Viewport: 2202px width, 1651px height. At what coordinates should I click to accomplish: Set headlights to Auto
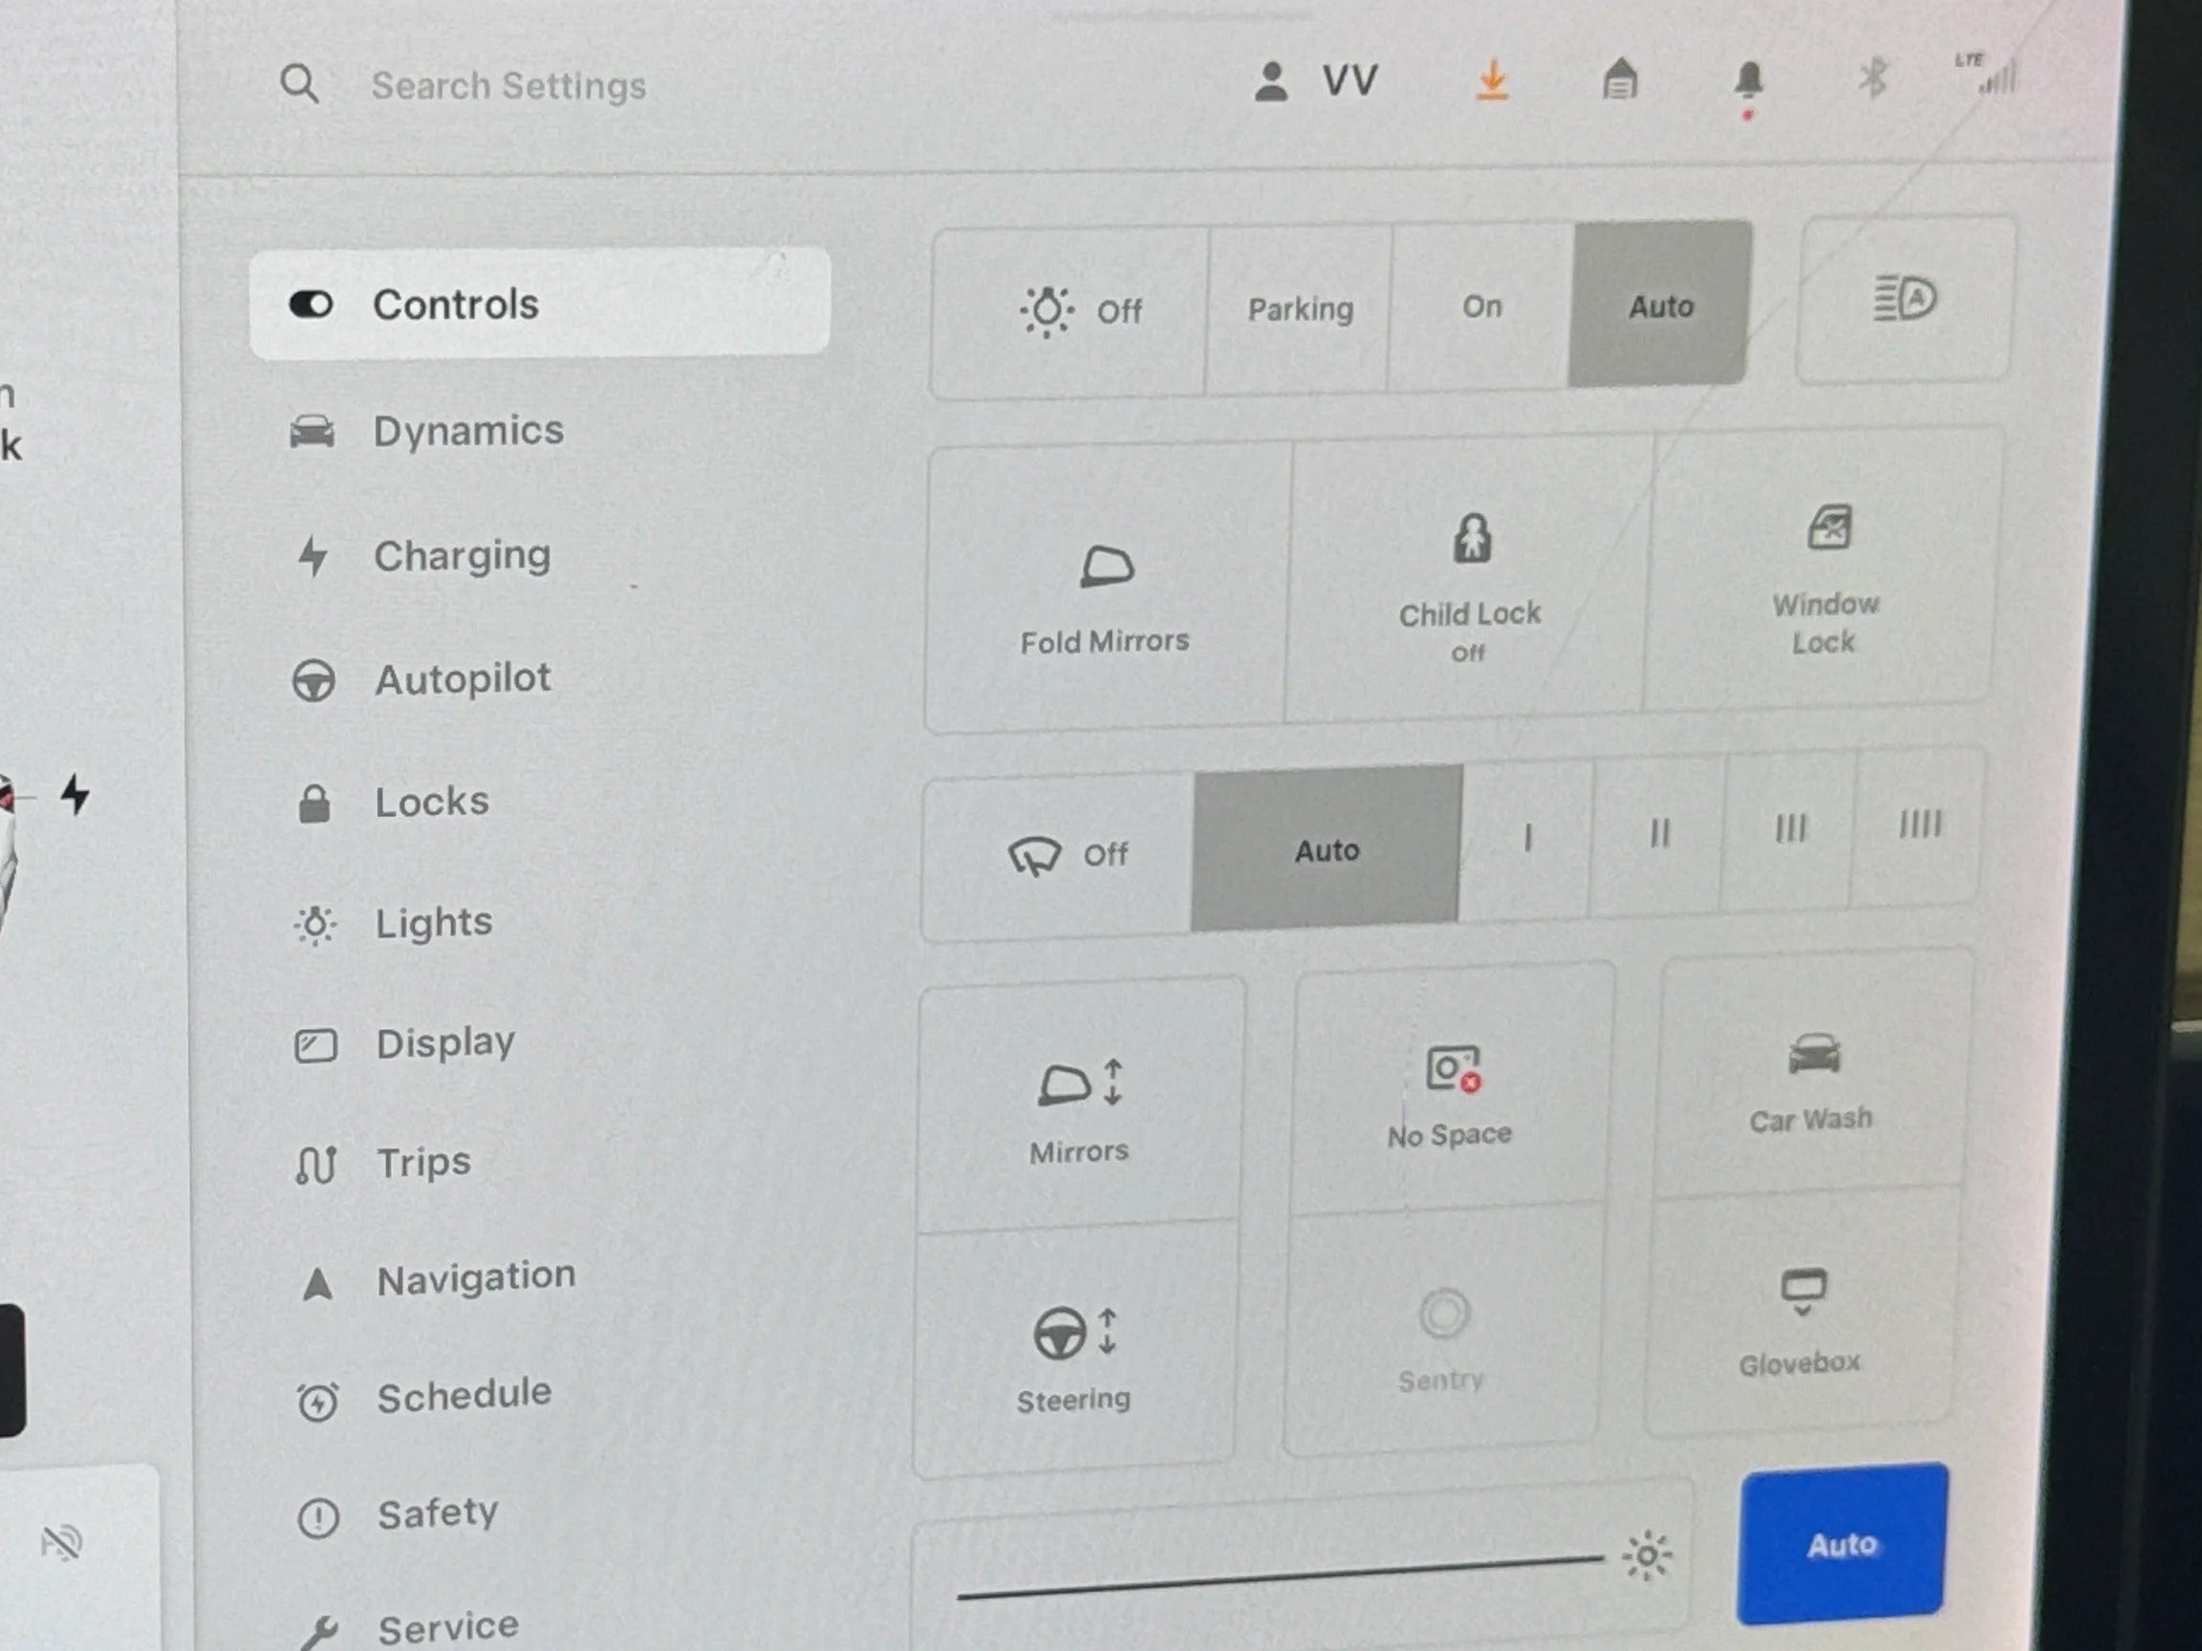pos(1660,305)
